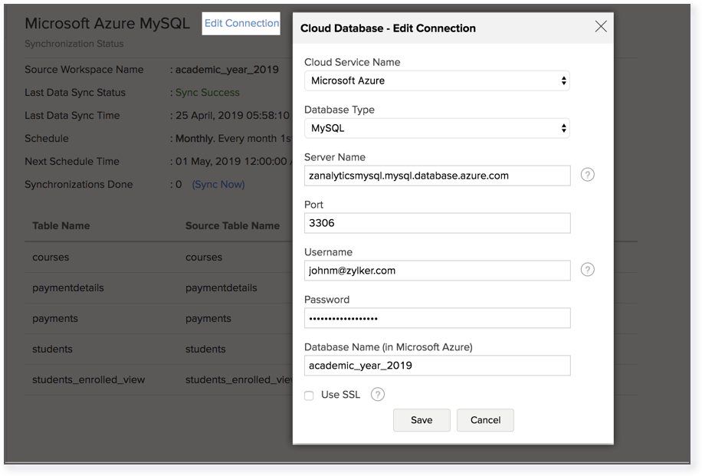702x476 pixels.
Task: Click the Database Name field
Action: tap(438, 366)
